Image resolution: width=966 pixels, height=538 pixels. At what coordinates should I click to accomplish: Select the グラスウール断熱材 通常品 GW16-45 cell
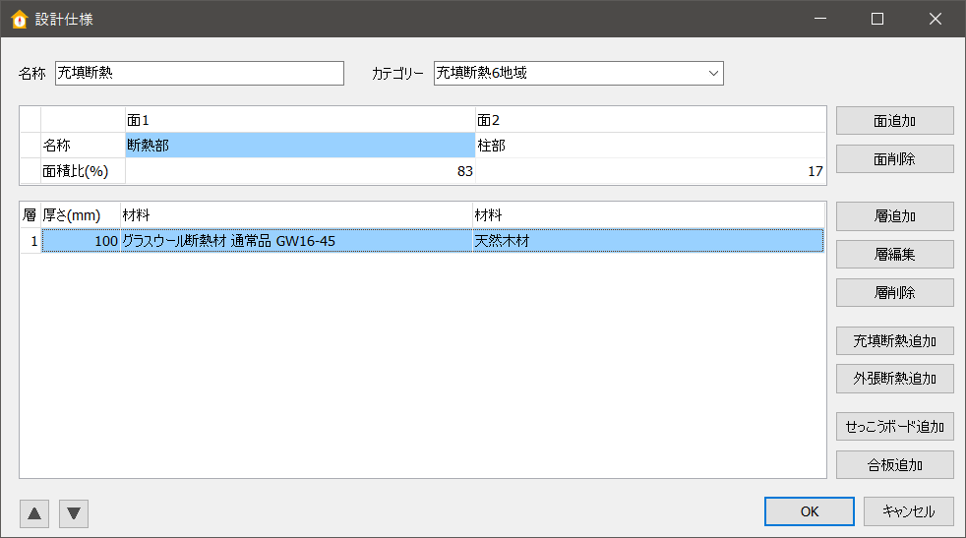click(296, 240)
